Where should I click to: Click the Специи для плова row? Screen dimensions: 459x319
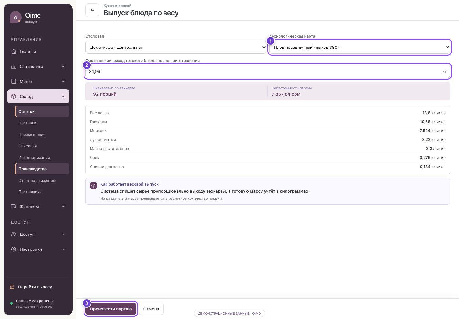268,167
